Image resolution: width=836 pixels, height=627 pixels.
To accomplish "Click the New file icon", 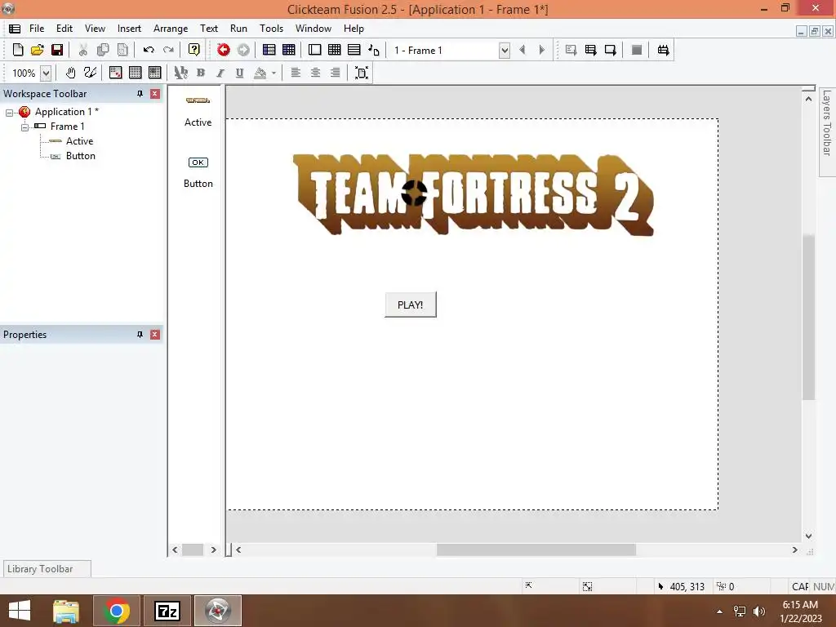I will (x=18, y=50).
